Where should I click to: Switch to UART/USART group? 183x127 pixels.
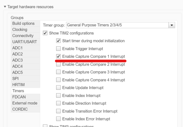(x=24, y=42)
